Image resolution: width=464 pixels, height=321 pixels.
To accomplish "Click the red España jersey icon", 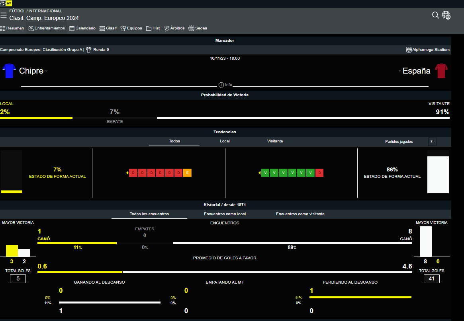I will (441, 71).
